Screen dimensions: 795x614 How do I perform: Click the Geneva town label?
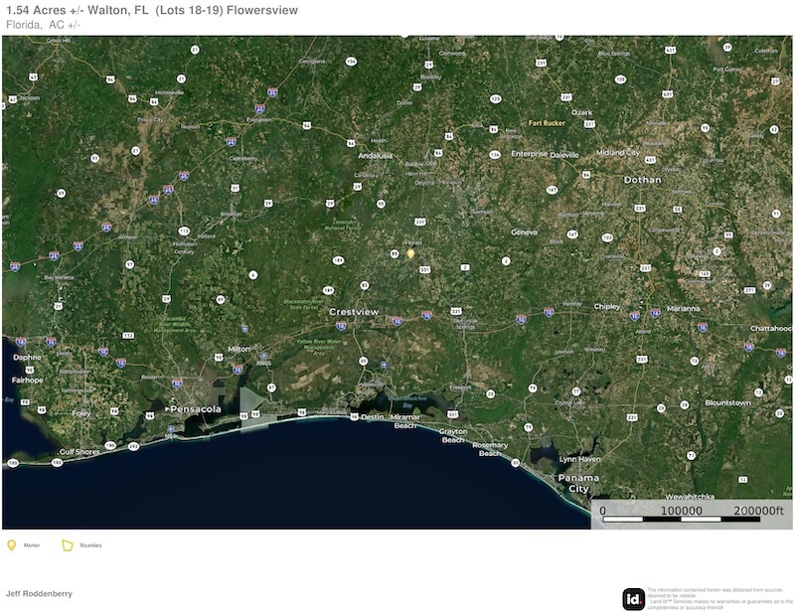tap(523, 231)
